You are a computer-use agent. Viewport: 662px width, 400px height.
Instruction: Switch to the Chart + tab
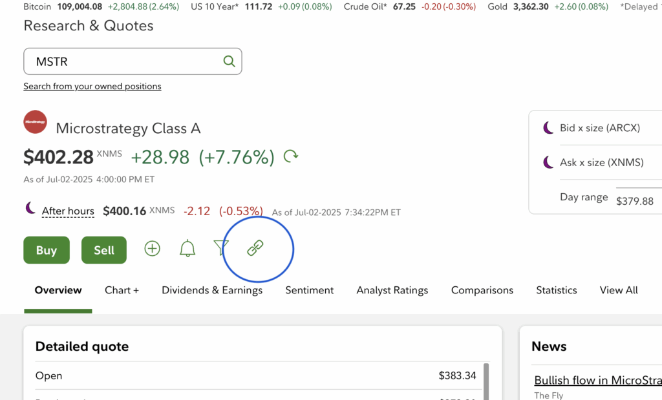[x=122, y=290]
